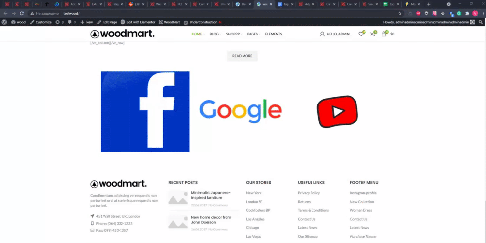
Task: Open the Chrome three-dot menu
Action: [483, 13]
